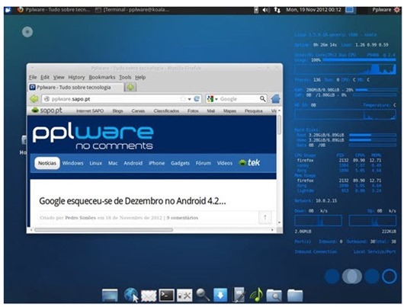404x307 pixels.
Task: Select the Vídeos navigation item
Action: [x=225, y=163]
